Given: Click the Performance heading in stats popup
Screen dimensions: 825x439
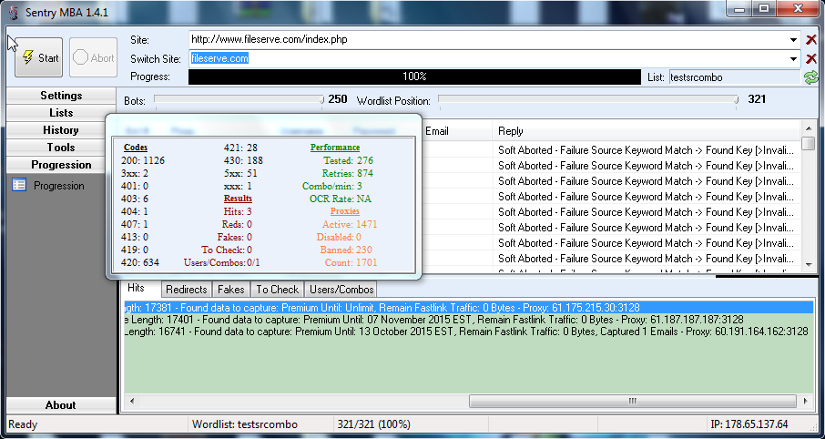Looking at the screenshot, I should [x=334, y=148].
